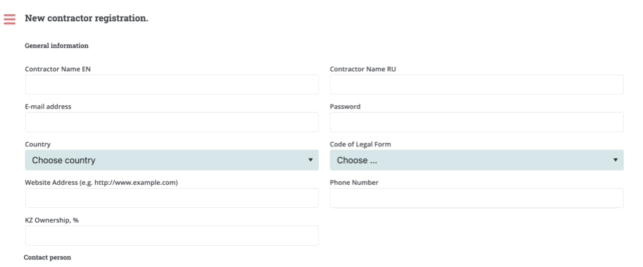This screenshot has height=267, width=643.
Task: Click the "Phone Number" label
Action: [x=354, y=182]
